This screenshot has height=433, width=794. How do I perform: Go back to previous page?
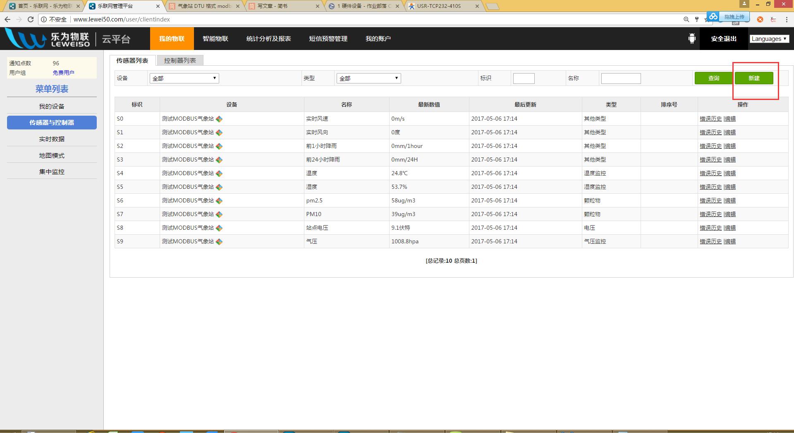click(7, 19)
